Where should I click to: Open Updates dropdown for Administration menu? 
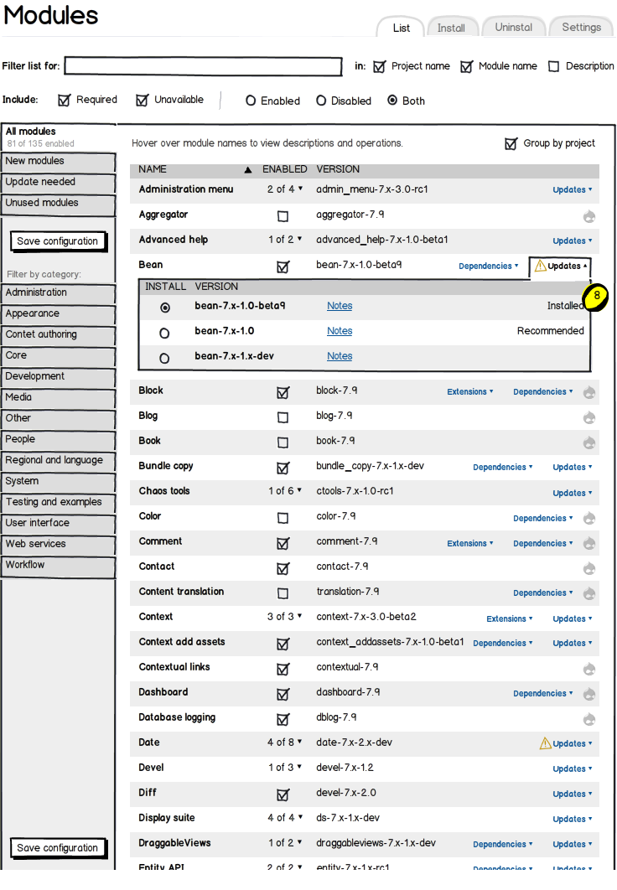point(573,189)
